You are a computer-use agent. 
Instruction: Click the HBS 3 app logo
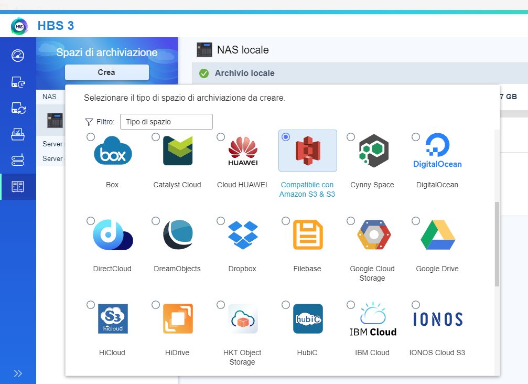point(19,26)
